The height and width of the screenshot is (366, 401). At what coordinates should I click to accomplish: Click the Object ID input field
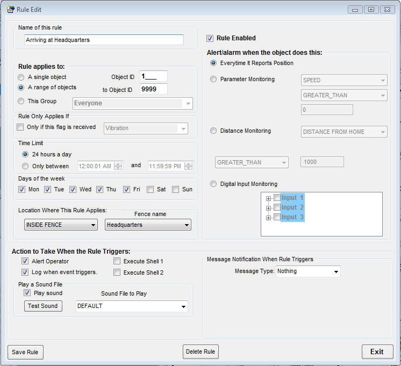tap(153, 76)
